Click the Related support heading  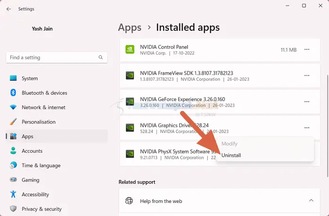[x=137, y=182]
